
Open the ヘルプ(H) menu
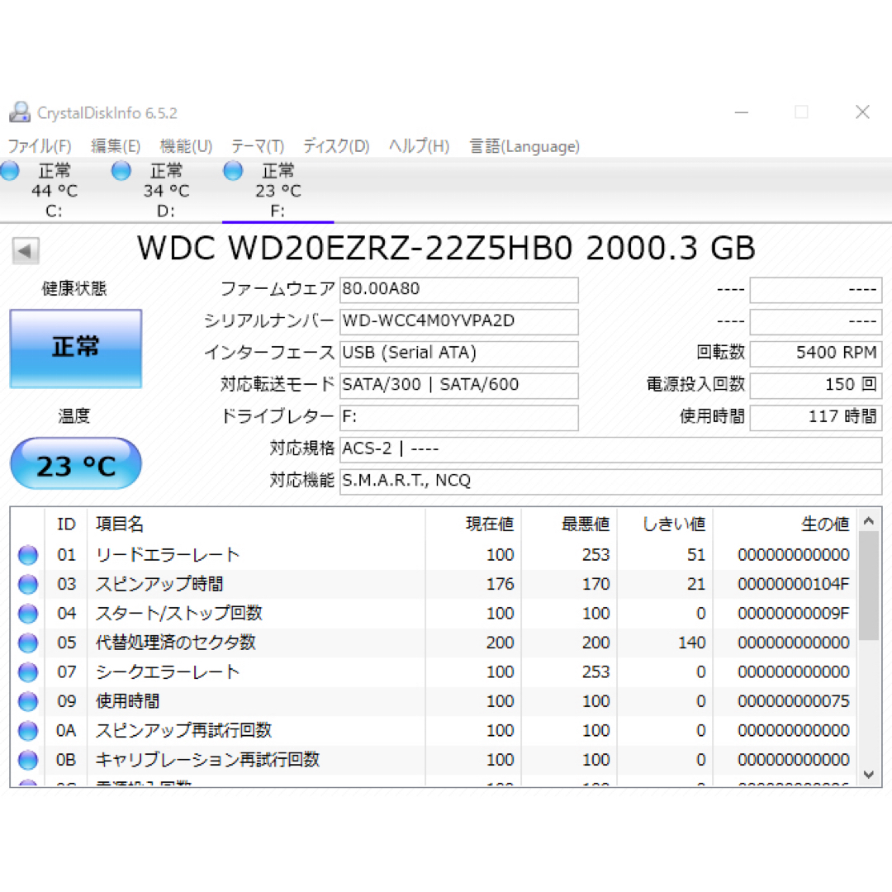point(420,146)
